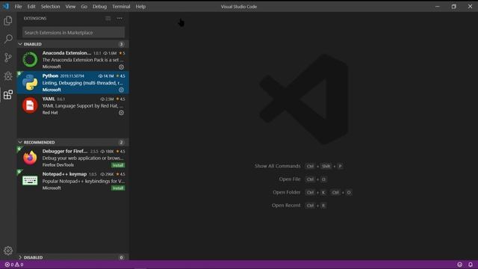Image resolution: width=478 pixels, height=269 pixels.
Task: Minimize the Visual Studio Code window
Action: [437, 7]
